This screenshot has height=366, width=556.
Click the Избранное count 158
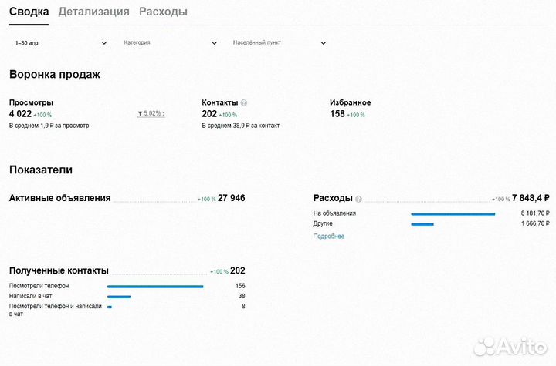(337, 114)
